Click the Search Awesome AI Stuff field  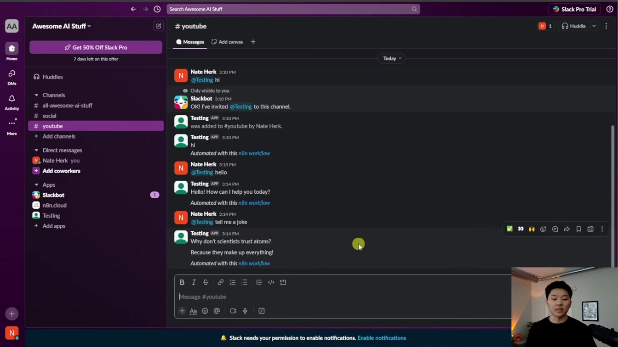(x=293, y=9)
